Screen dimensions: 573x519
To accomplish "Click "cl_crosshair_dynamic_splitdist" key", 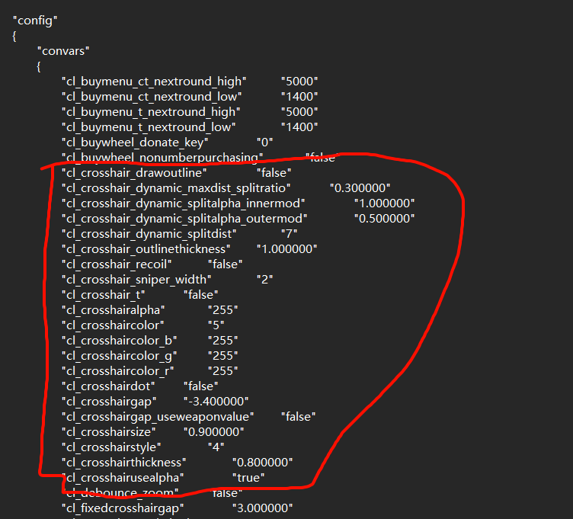I will coord(149,234).
